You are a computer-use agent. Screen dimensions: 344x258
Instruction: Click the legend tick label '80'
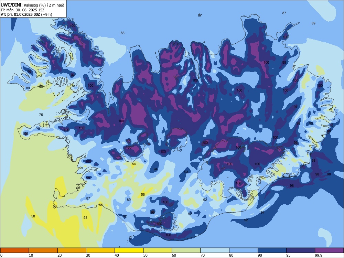point(231,255)
